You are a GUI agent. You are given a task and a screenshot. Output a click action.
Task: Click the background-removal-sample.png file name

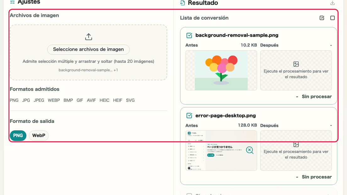[x=237, y=35]
